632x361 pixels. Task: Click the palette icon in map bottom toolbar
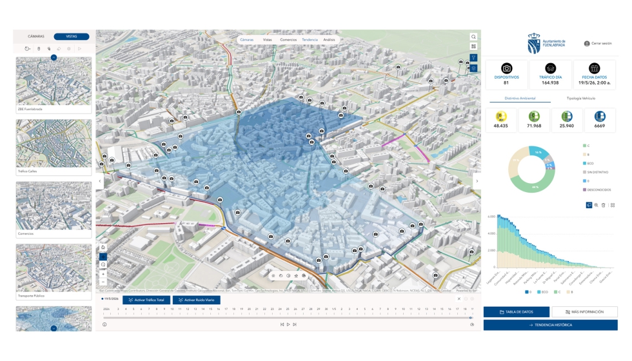[x=304, y=276]
